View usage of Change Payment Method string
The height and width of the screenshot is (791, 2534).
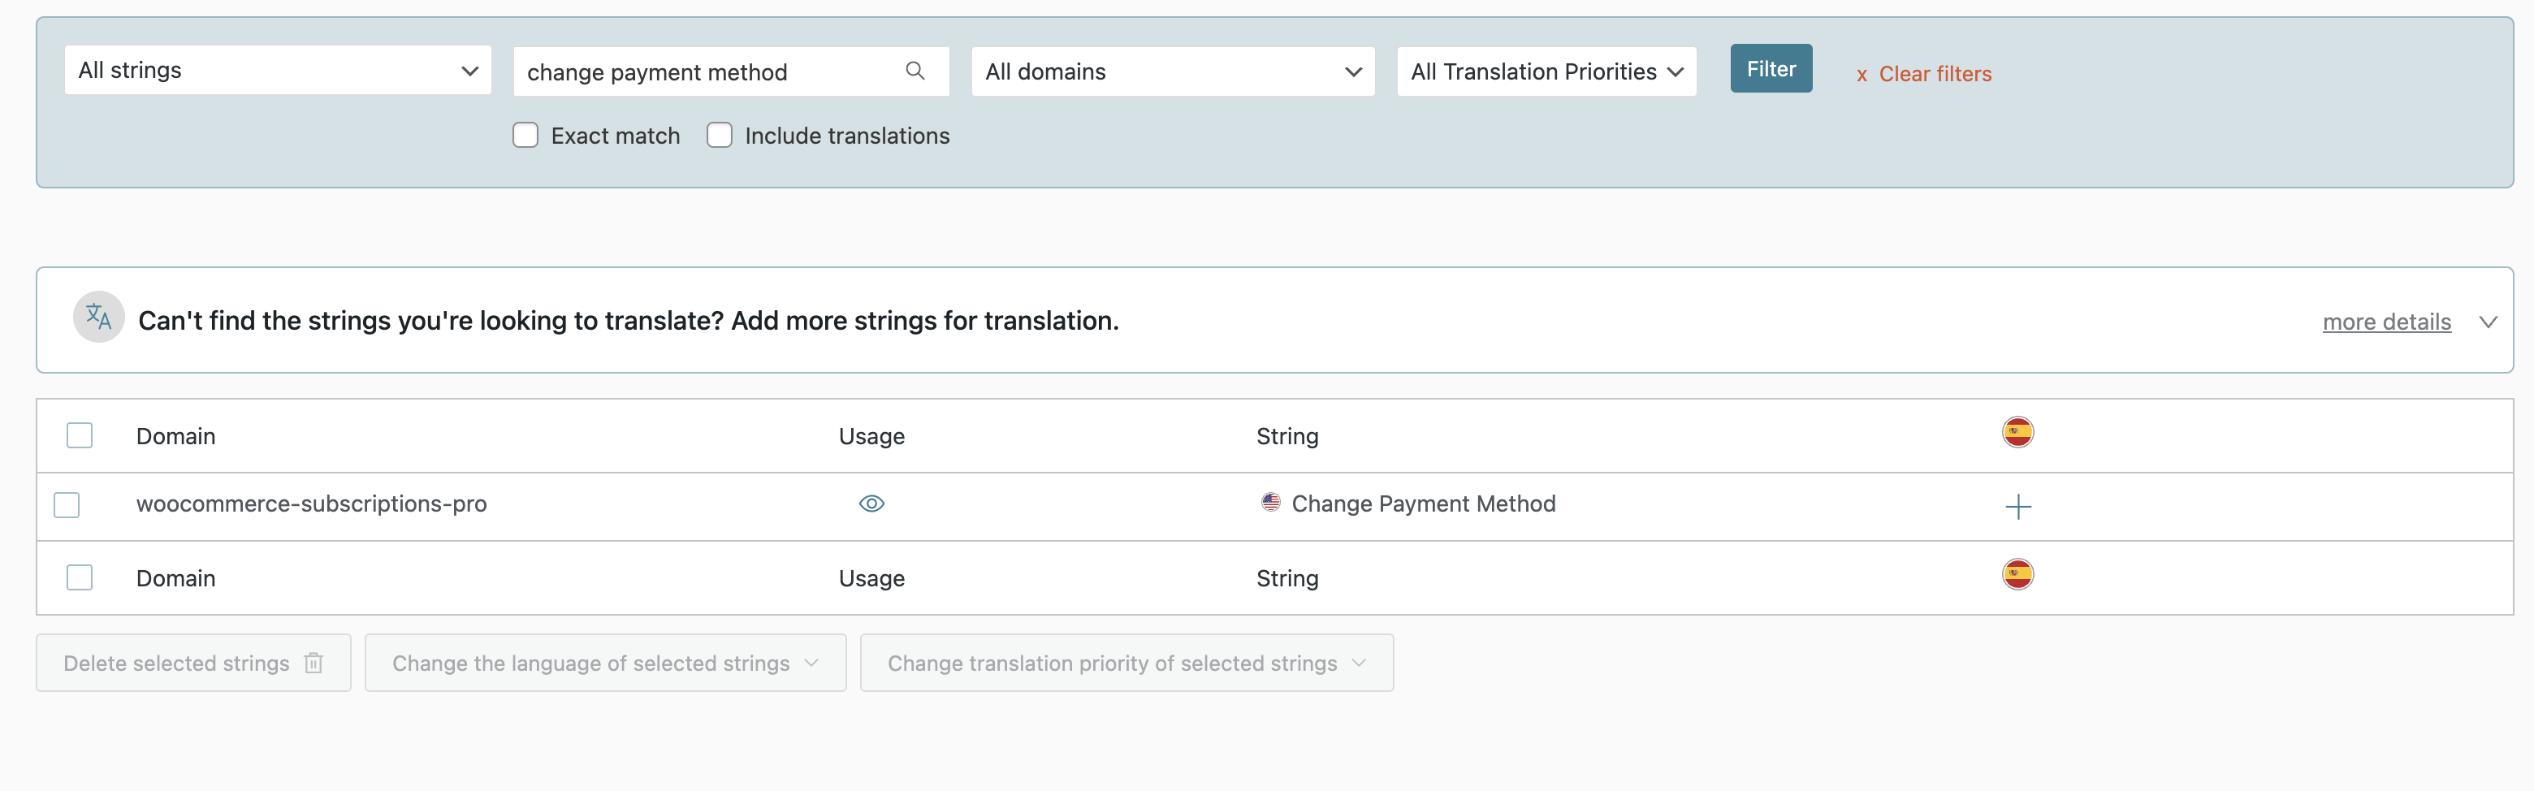[871, 504]
